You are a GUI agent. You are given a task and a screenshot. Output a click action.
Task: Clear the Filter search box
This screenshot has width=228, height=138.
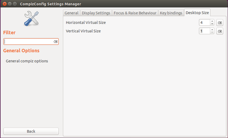(56, 42)
